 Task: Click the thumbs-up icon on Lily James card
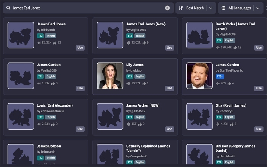click(143, 83)
